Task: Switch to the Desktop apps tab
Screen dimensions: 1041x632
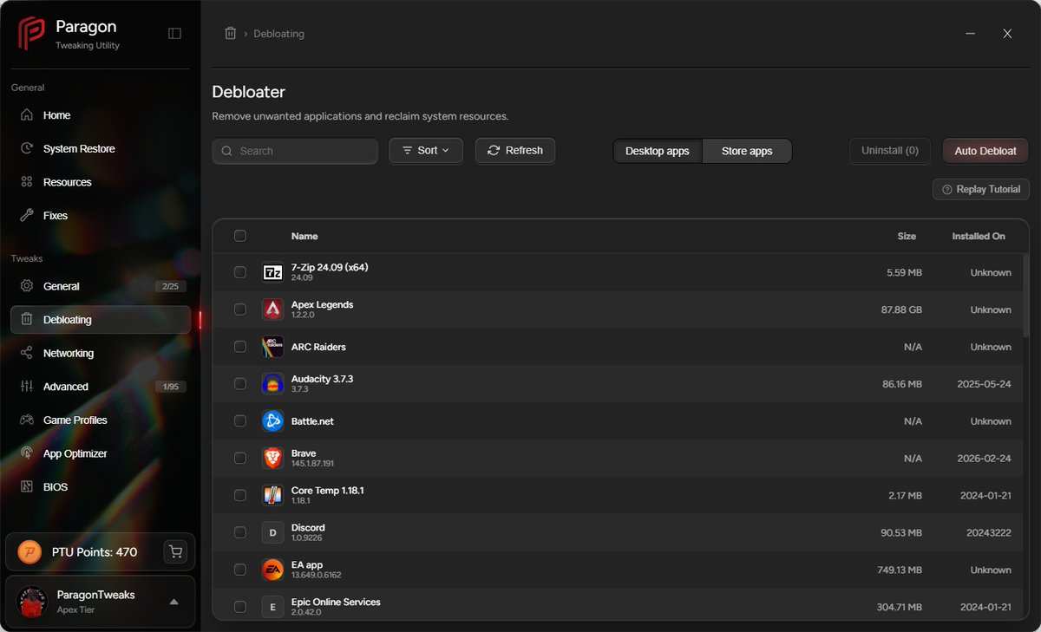Action: coord(657,150)
